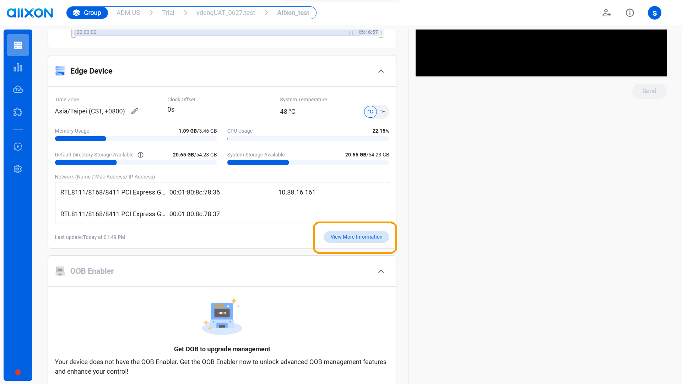Image resolution: width=682 pixels, height=384 pixels.
Task: Open the Plugins puzzle-piece sidebar icon
Action: point(18,112)
